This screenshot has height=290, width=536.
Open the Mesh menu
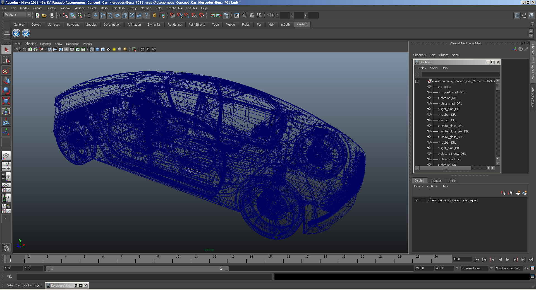point(104,8)
